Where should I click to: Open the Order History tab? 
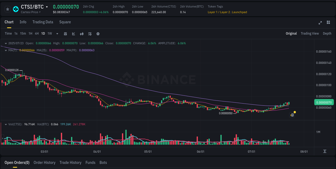44,163
